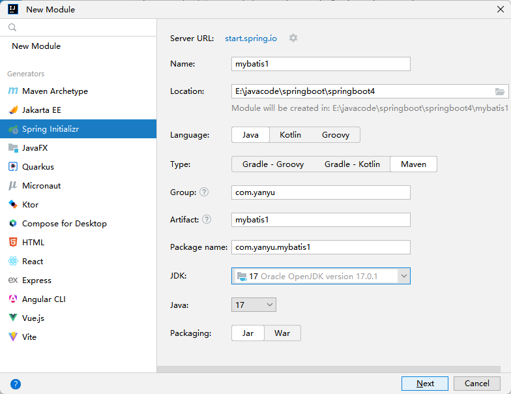511x394 pixels.
Task: Show the Artifact field help tooltip icon
Action: [207, 219]
